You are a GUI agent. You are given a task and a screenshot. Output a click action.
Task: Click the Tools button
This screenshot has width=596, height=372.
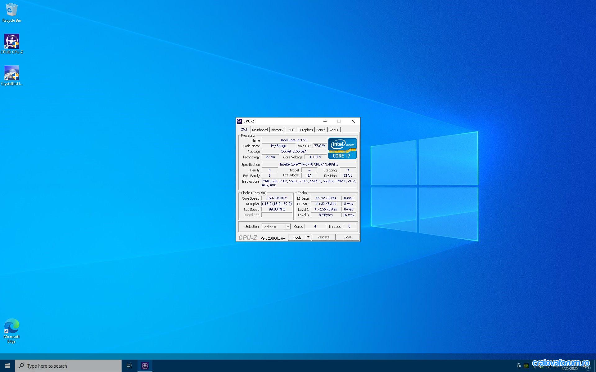[x=297, y=237]
